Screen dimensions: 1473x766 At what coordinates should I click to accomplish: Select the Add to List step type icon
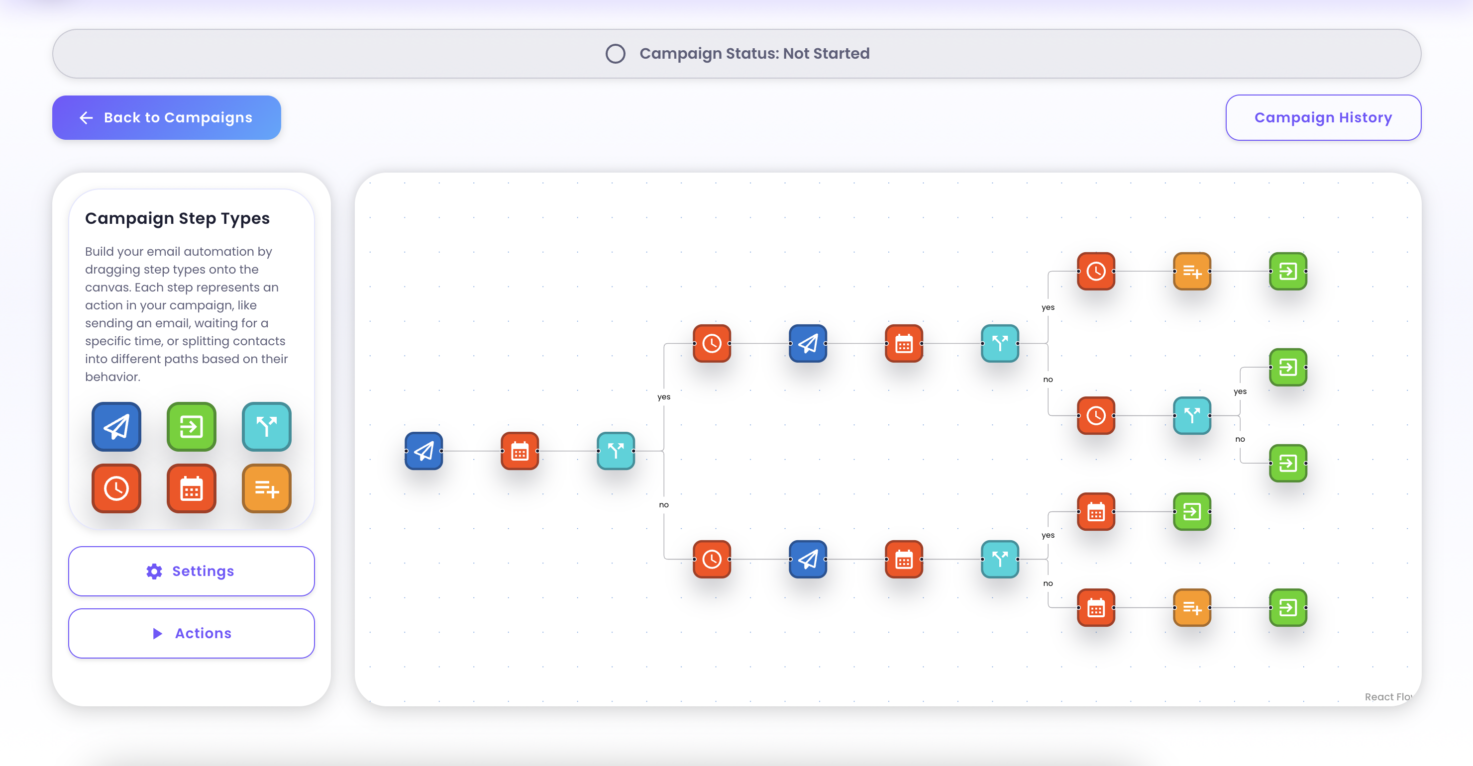pyautogui.click(x=266, y=489)
